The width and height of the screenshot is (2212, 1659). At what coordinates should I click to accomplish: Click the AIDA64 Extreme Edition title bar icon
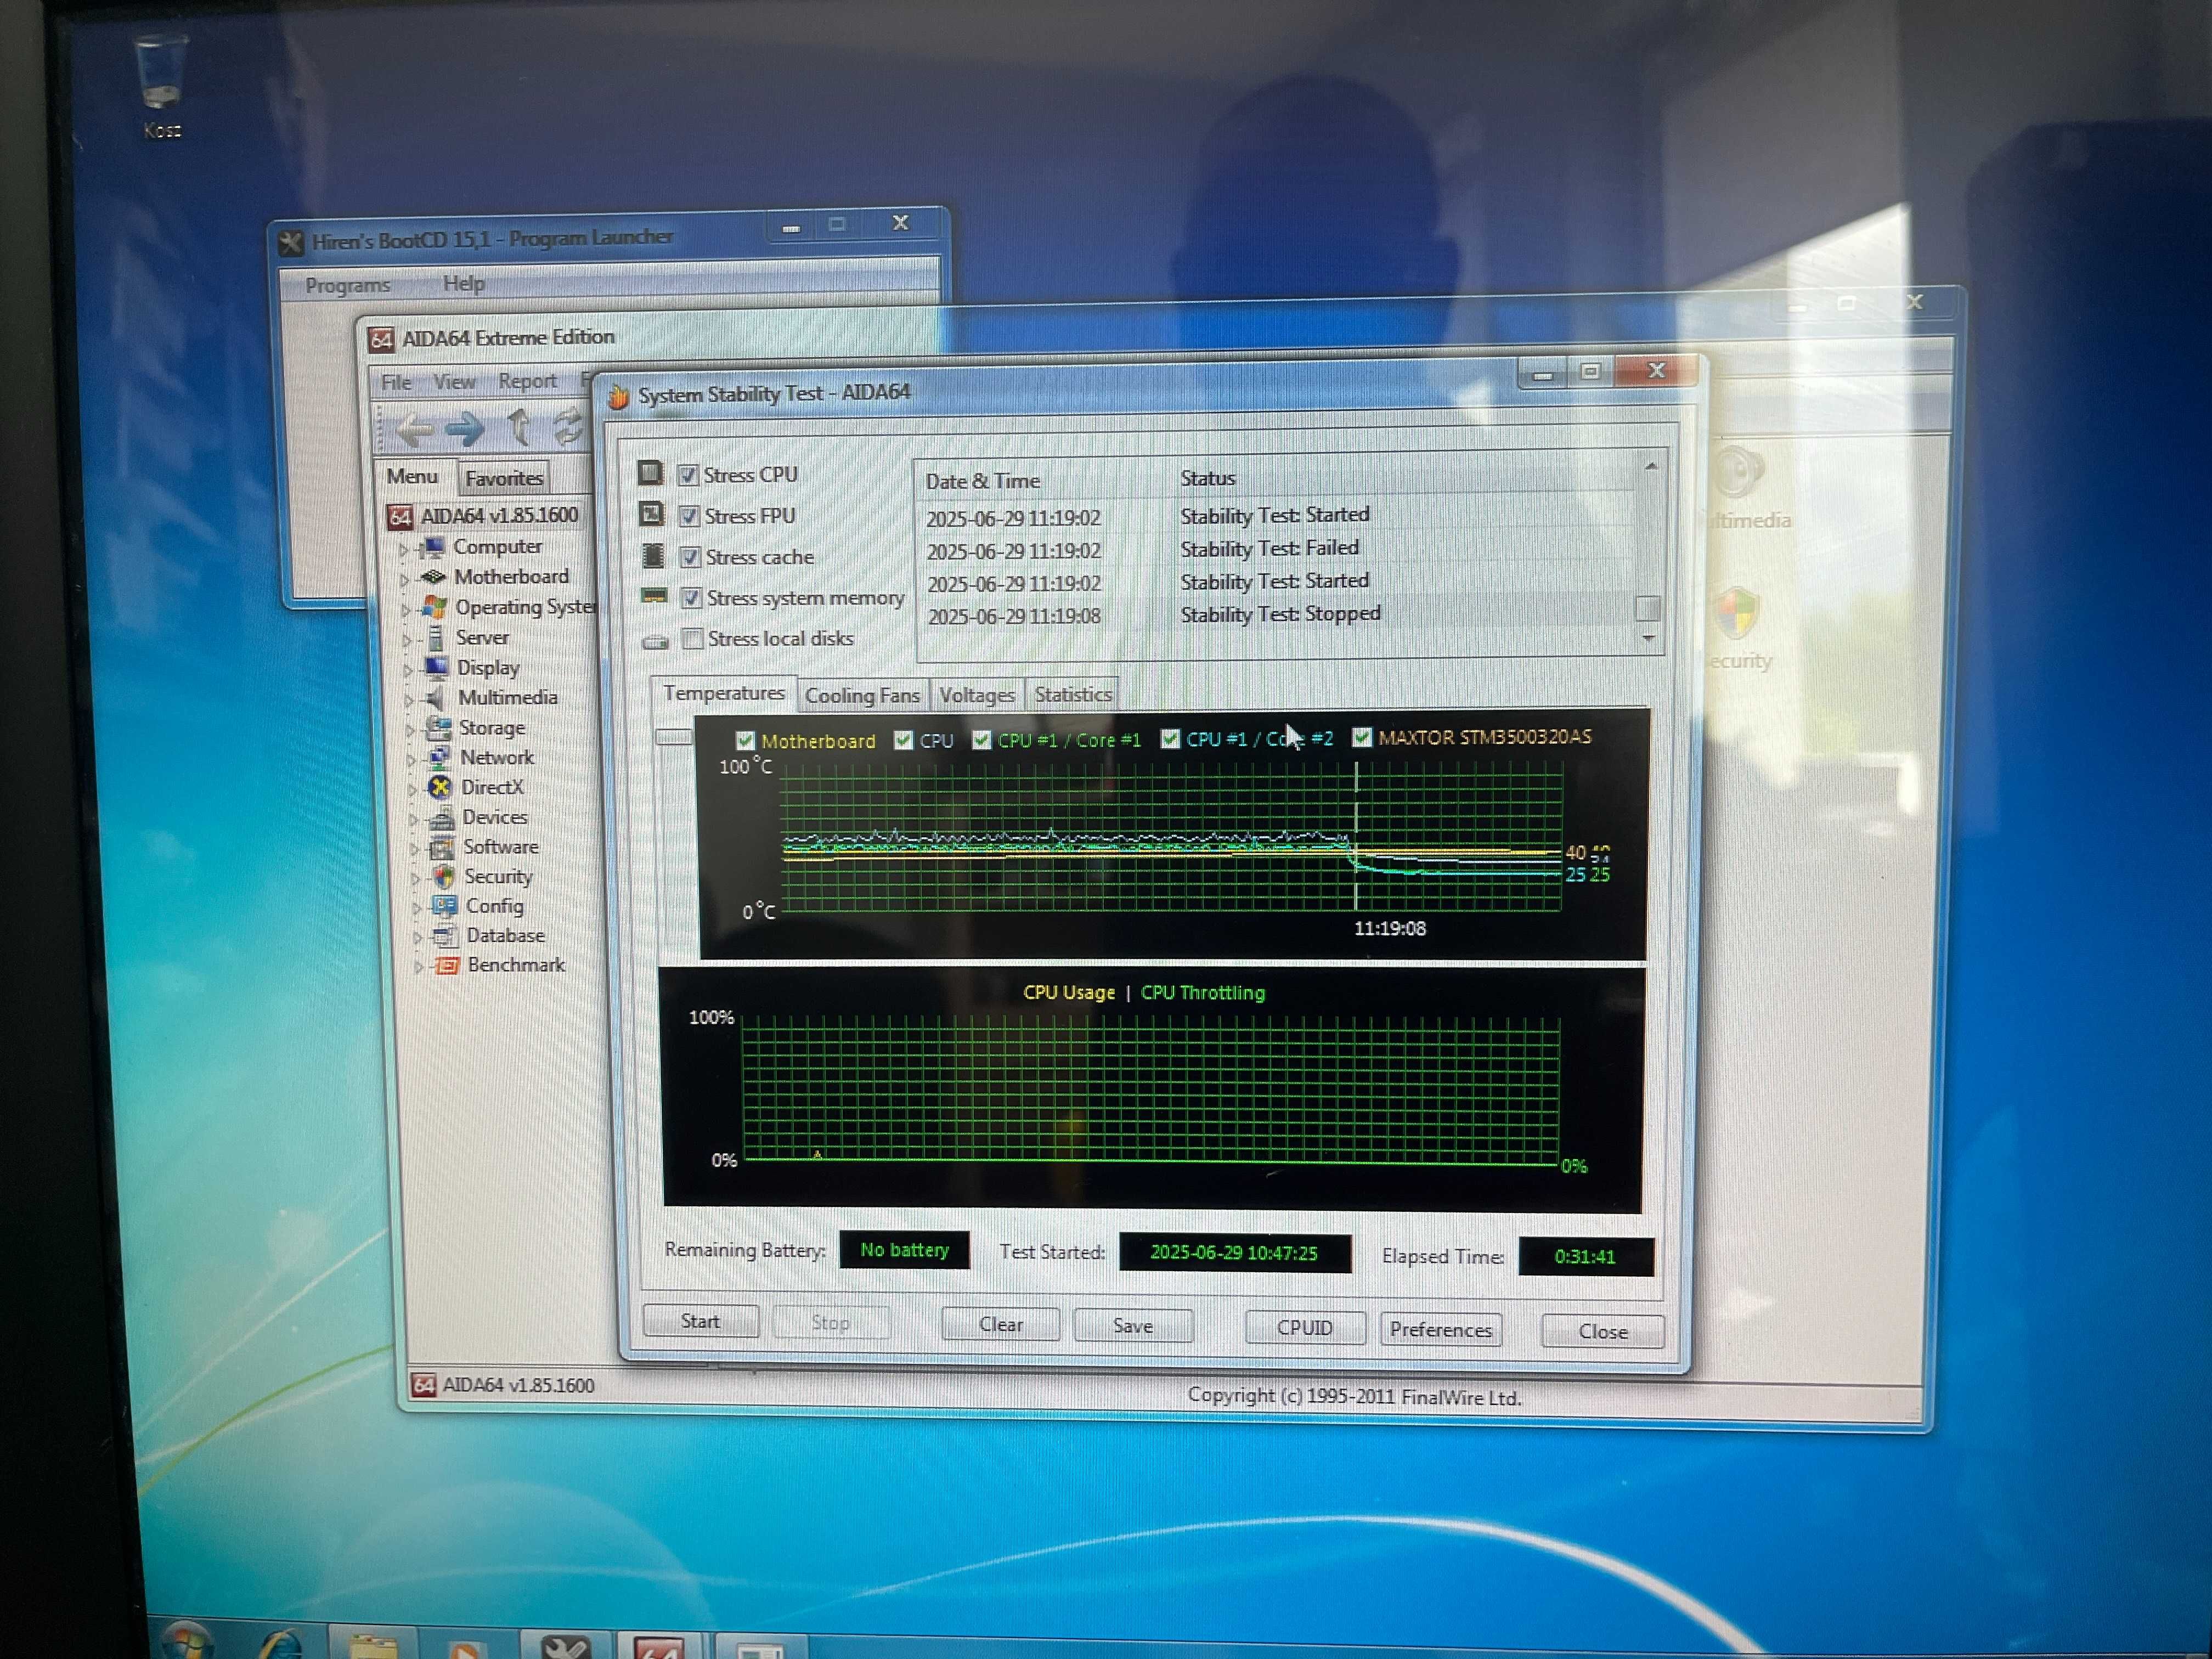(381, 339)
